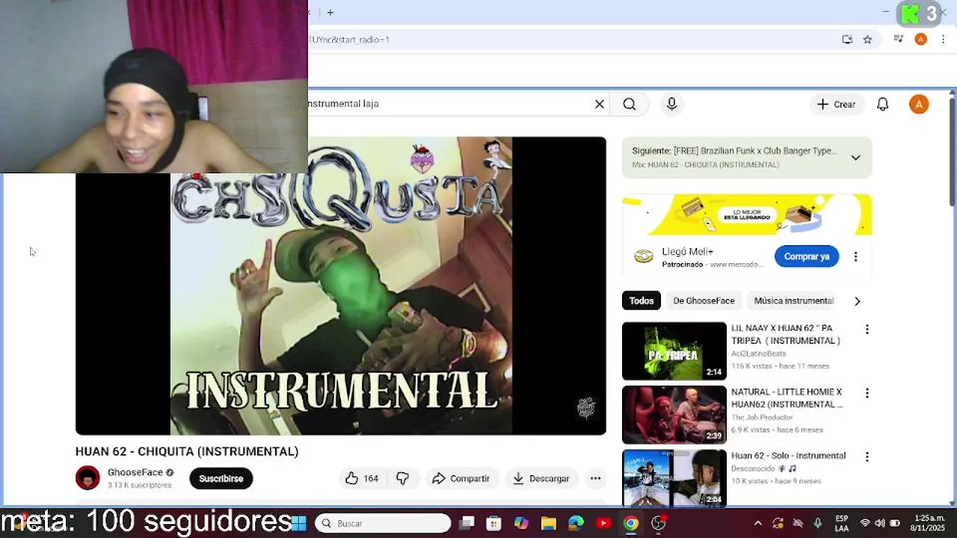
Task: Select the De GhooseFace filter chip
Action: [x=704, y=300]
